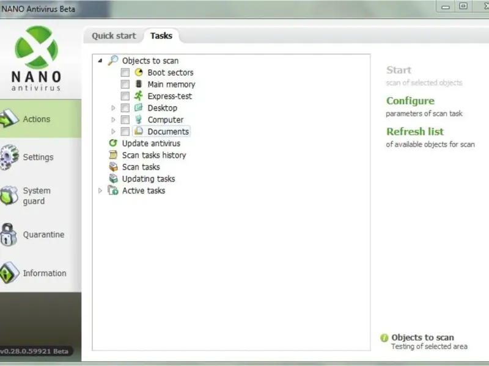Viewport: 489px width, 366px height.
Task: Collapse the Objects to scan tree node
Action: click(100, 60)
